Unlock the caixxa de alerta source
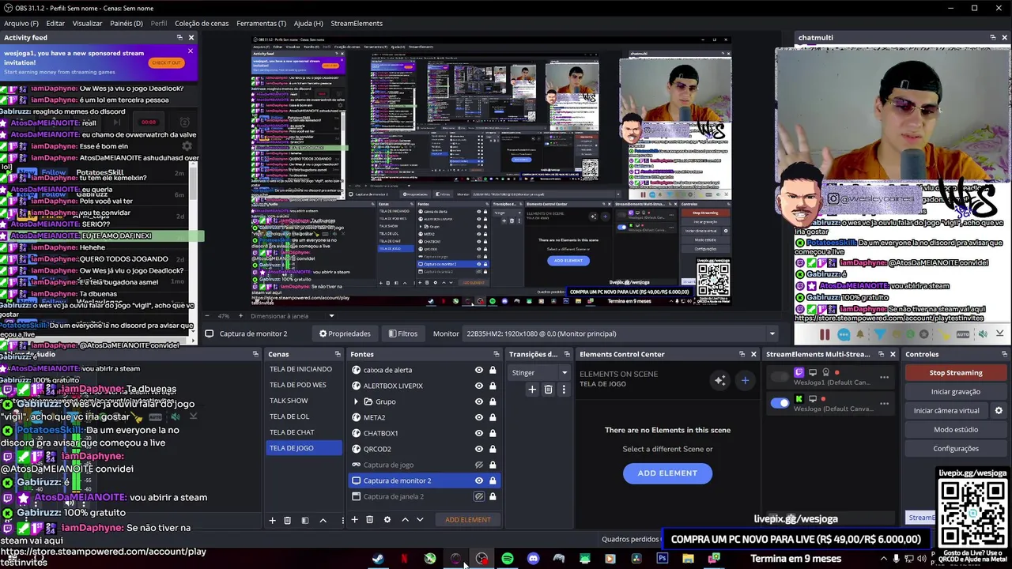This screenshot has width=1012, height=569. (493, 370)
